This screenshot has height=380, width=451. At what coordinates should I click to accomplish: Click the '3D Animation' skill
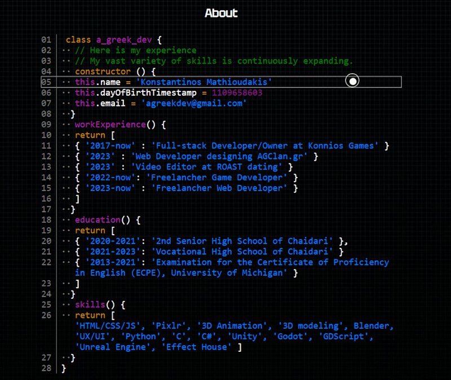[x=232, y=326]
